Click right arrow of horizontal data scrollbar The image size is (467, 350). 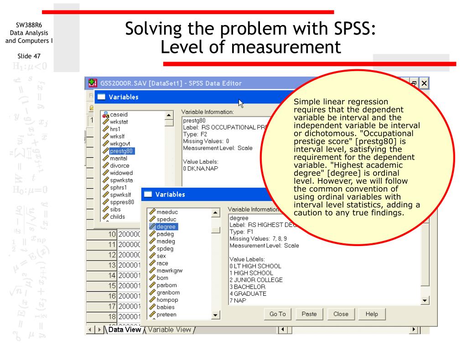point(413,329)
